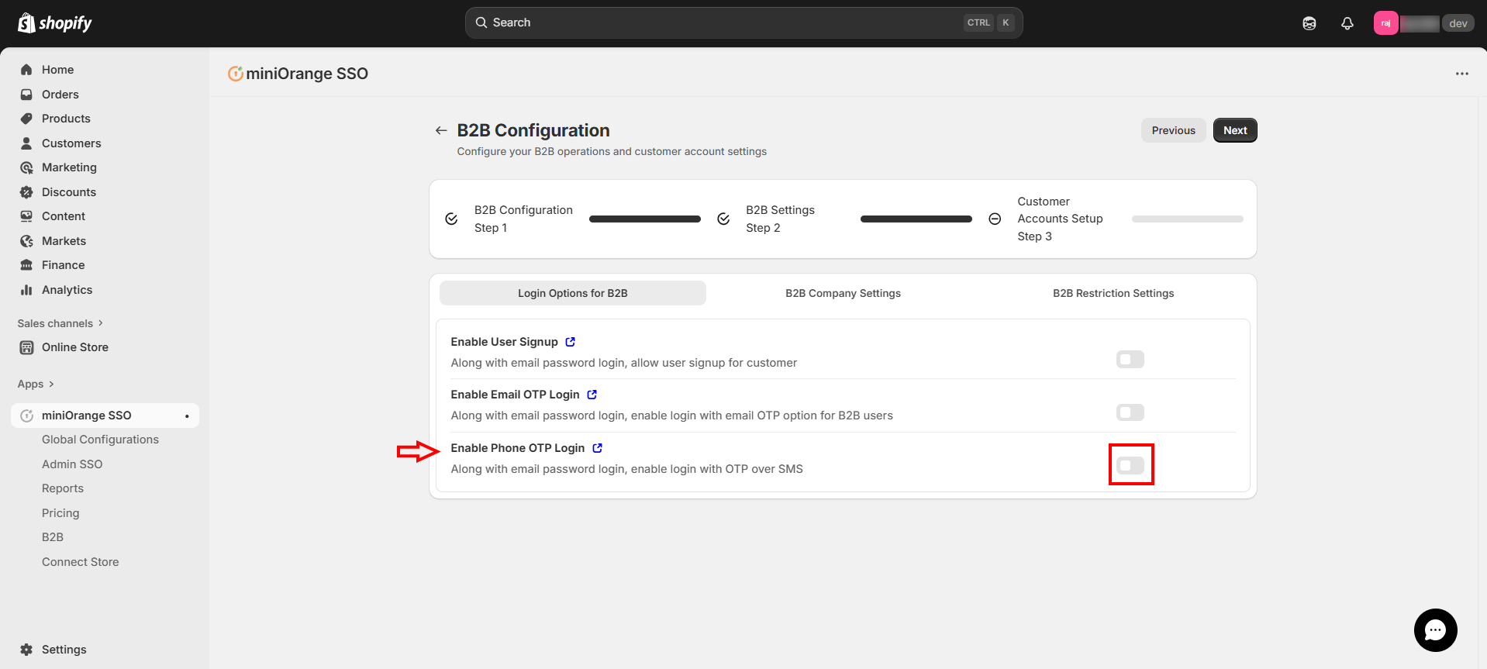Click the B2B Configuration Step 1 progress bar

(645, 219)
